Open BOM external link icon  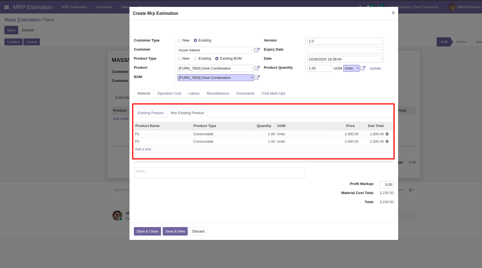[257, 78]
